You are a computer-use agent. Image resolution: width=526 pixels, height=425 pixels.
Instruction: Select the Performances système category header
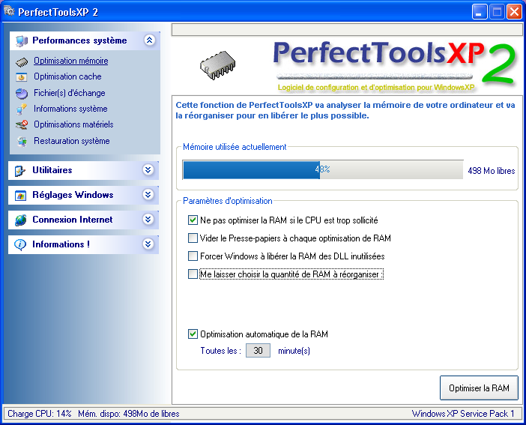[x=85, y=40]
